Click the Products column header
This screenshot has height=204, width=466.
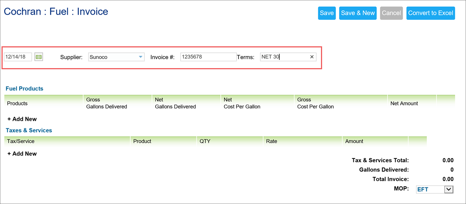click(x=17, y=103)
